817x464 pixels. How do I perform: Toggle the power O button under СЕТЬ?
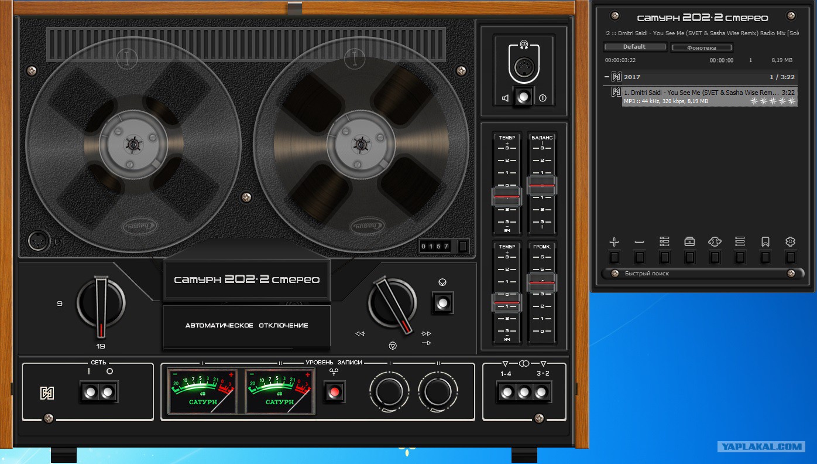[x=107, y=393]
